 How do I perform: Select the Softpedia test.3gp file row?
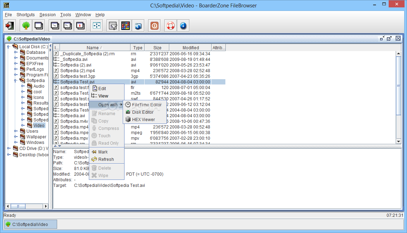point(139,76)
